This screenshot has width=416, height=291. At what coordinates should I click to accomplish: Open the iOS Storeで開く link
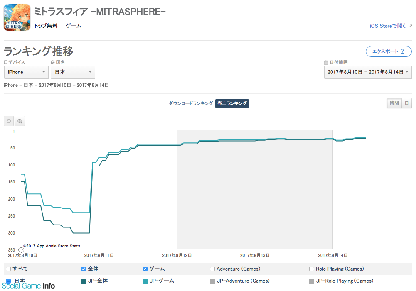388,26
